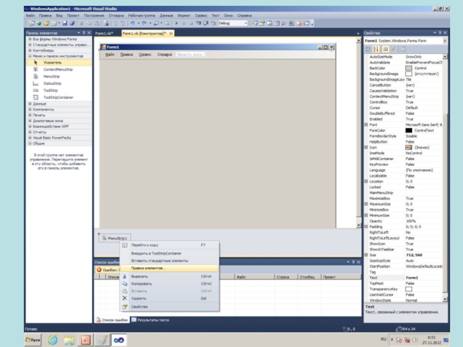
Task: Choose 'Правка элементов...' in context menu
Action: 148,268
